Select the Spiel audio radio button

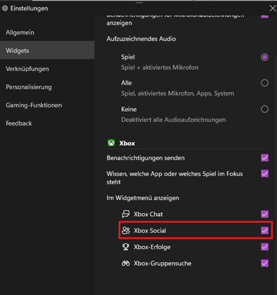[265, 57]
